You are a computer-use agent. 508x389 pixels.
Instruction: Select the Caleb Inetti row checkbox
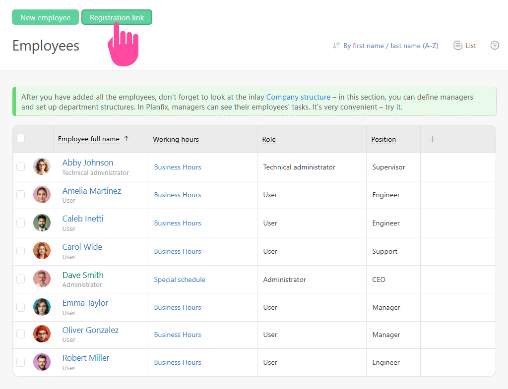(x=21, y=223)
